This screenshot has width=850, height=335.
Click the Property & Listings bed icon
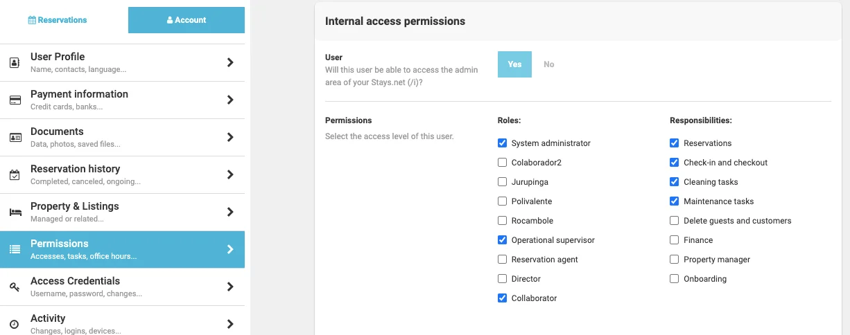coord(15,212)
